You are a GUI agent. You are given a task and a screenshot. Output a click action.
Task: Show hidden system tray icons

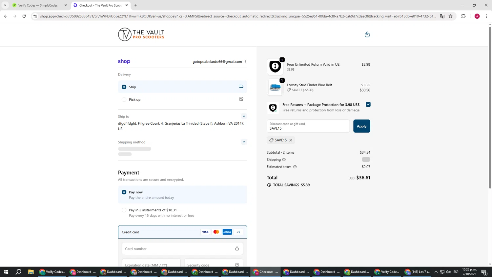click(436, 272)
